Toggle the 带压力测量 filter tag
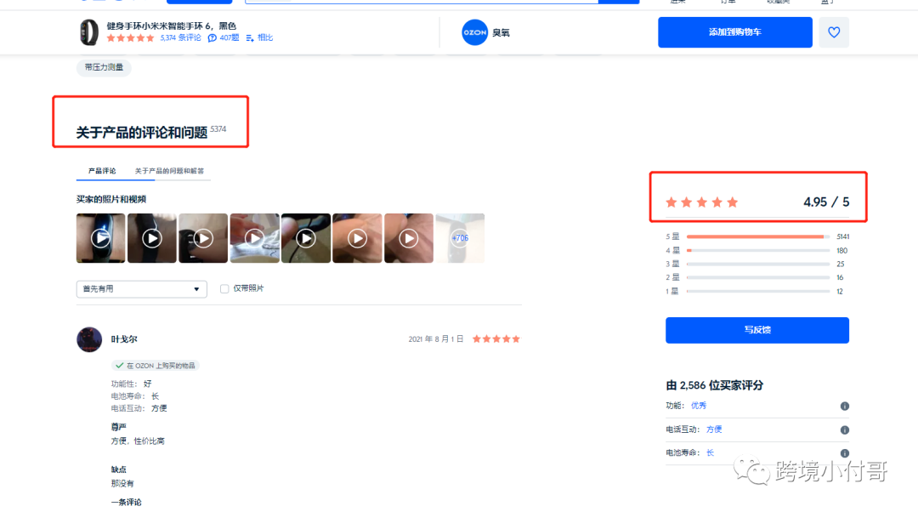This screenshot has width=918, height=512. 103,67
